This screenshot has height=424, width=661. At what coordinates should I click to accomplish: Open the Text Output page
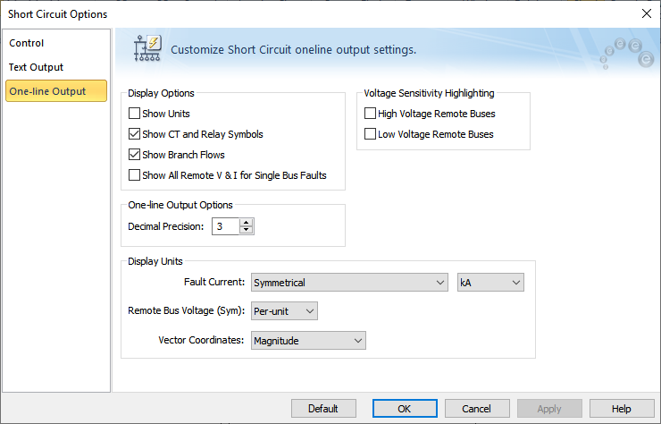(x=37, y=67)
